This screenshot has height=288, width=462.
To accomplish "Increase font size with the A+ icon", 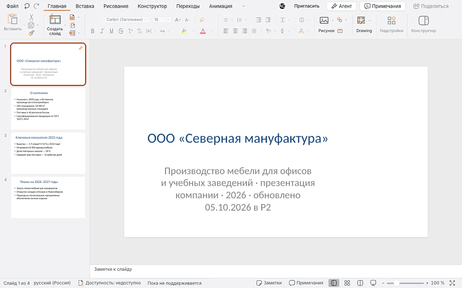I will click(x=178, y=20).
